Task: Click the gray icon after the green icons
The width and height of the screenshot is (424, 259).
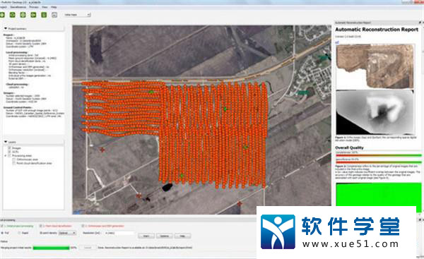Action: (54, 15)
